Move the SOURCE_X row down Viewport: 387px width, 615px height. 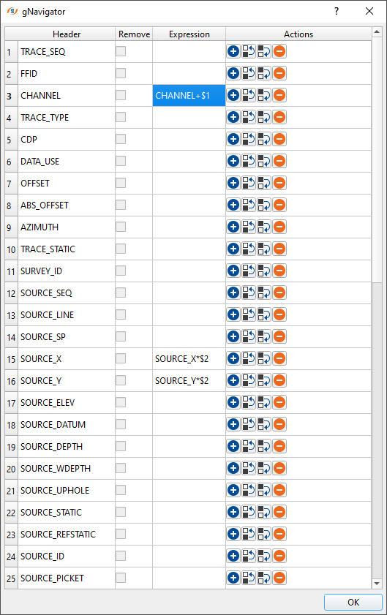tap(264, 358)
